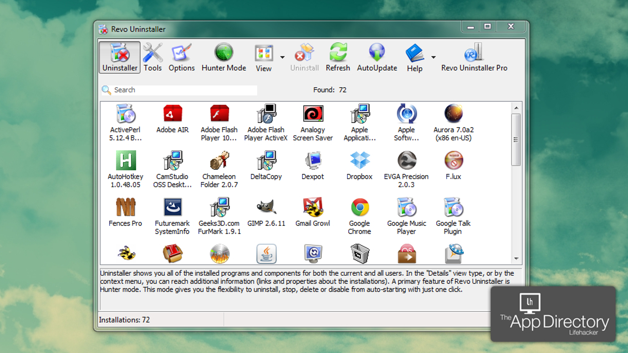
Task: Click the View toolbar icon
Action: 264,58
